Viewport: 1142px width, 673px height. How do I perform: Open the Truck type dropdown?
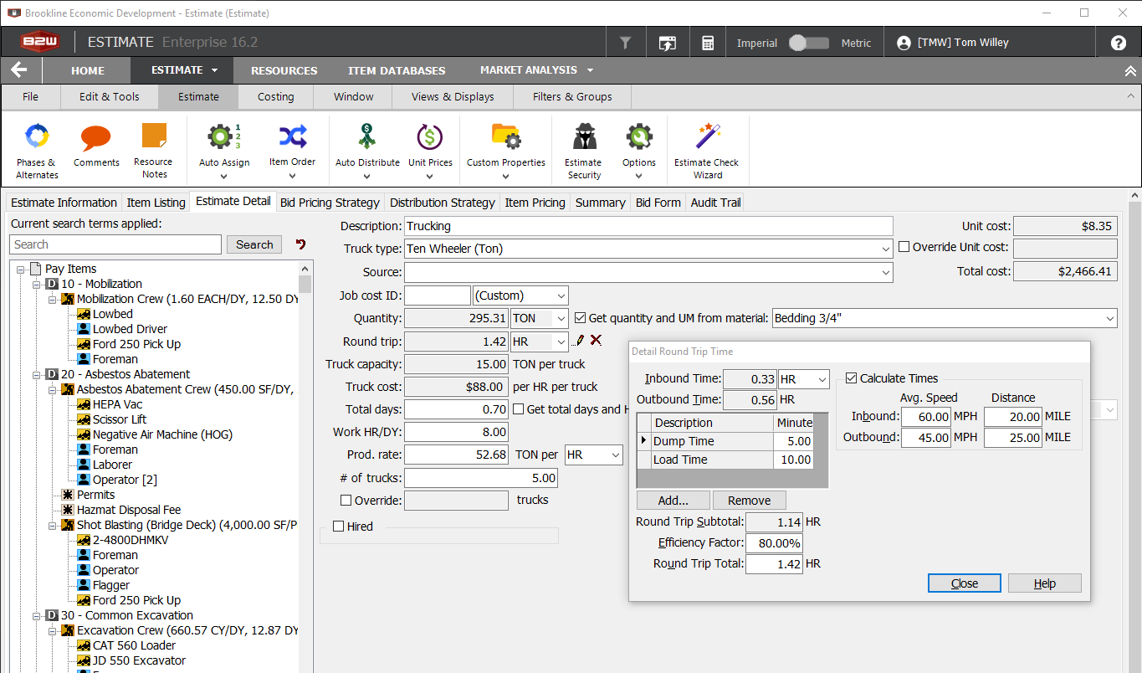tap(886, 249)
